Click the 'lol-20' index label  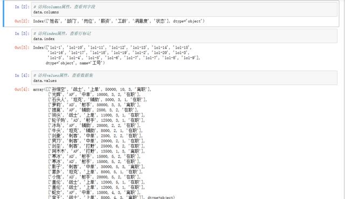161,53
